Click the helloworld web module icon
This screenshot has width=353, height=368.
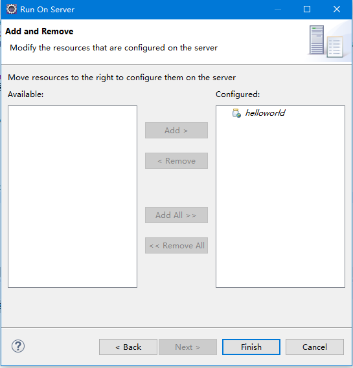[236, 113]
